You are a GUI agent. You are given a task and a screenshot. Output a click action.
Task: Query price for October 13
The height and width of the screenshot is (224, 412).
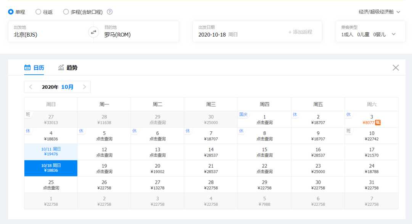[158, 152]
